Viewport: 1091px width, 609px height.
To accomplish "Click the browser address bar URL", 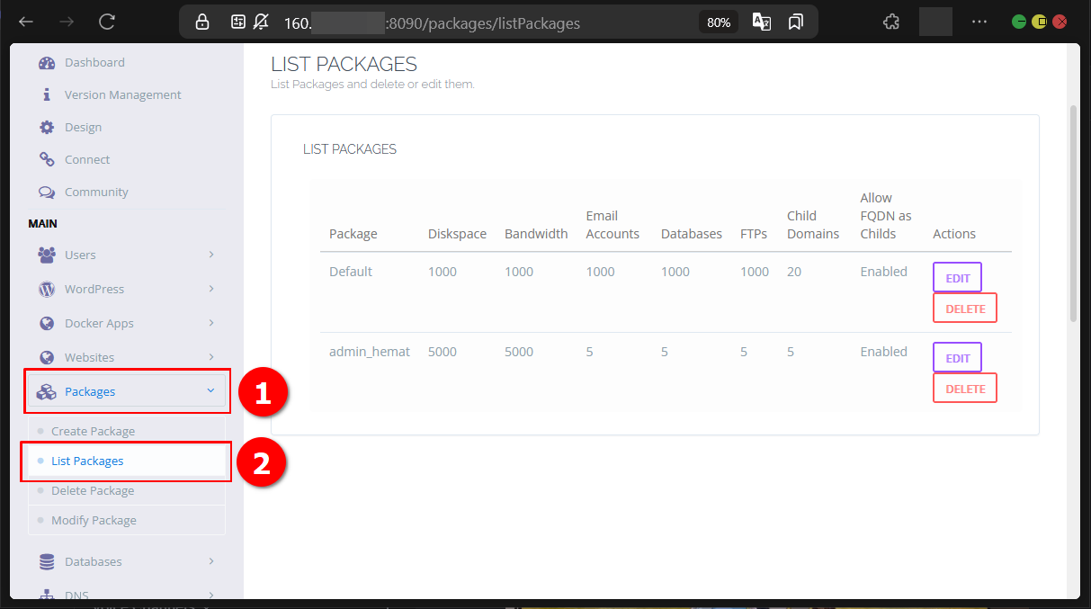I will pyautogui.click(x=432, y=23).
